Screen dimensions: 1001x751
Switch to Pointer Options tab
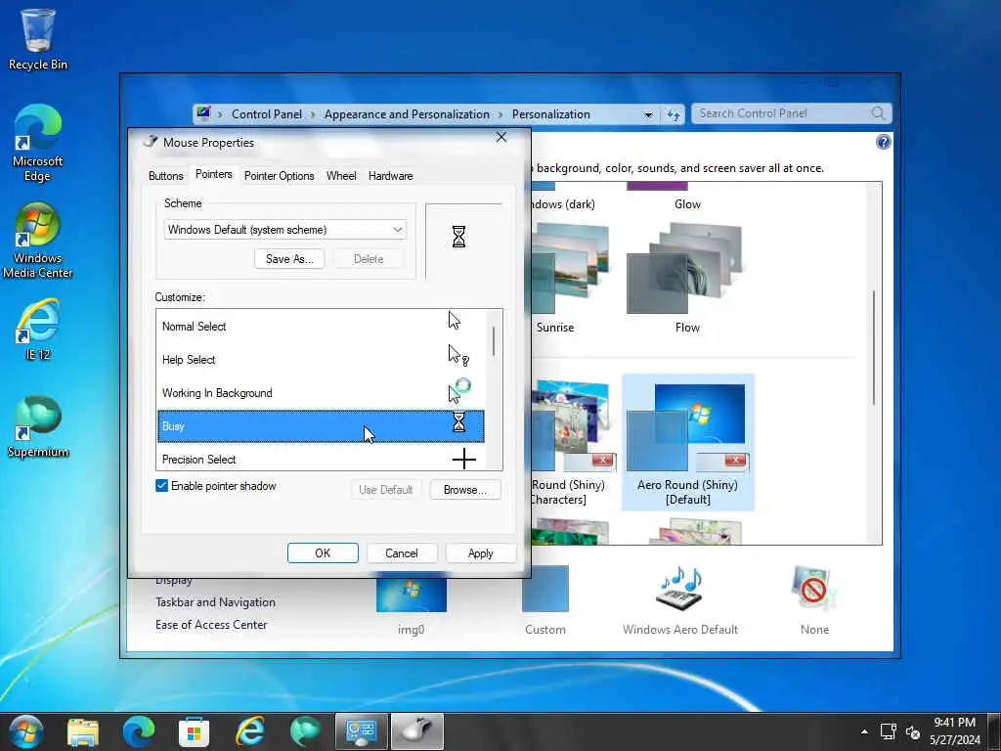click(x=279, y=176)
